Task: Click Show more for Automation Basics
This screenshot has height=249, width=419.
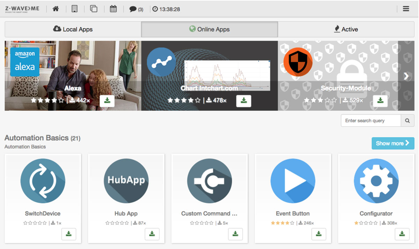Action: pyautogui.click(x=393, y=143)
